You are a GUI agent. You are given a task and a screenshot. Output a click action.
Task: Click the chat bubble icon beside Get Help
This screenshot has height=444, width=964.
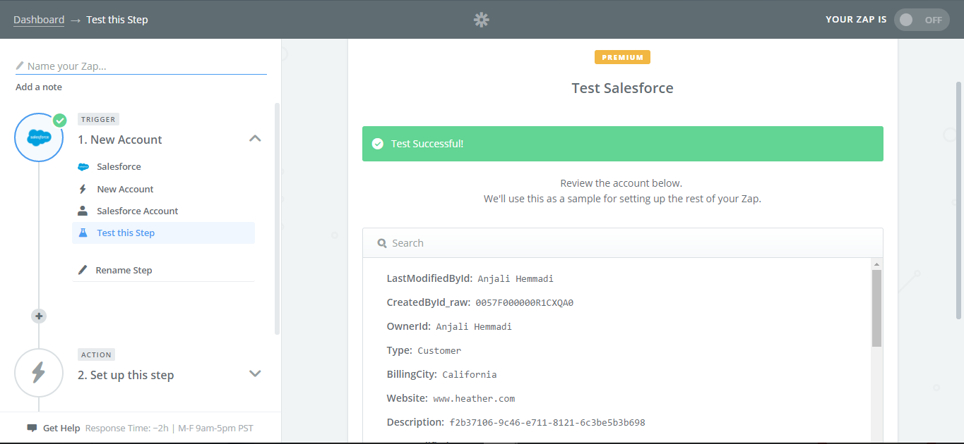tap(32, 428)
